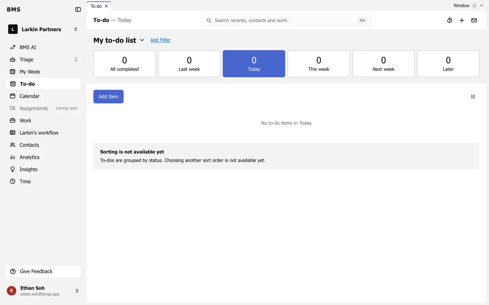
Task: Open Give Feedback button
Action: [43, 271]
